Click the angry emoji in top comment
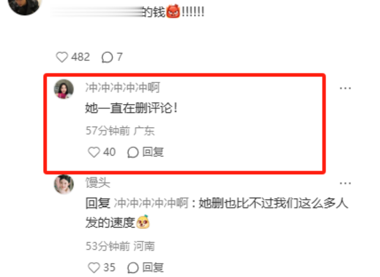 point(173,11)
